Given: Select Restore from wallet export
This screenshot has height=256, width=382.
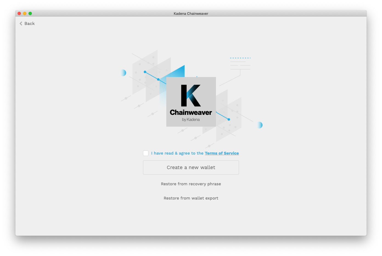Looking at the screenshot, I should click(x=191, y=198).
